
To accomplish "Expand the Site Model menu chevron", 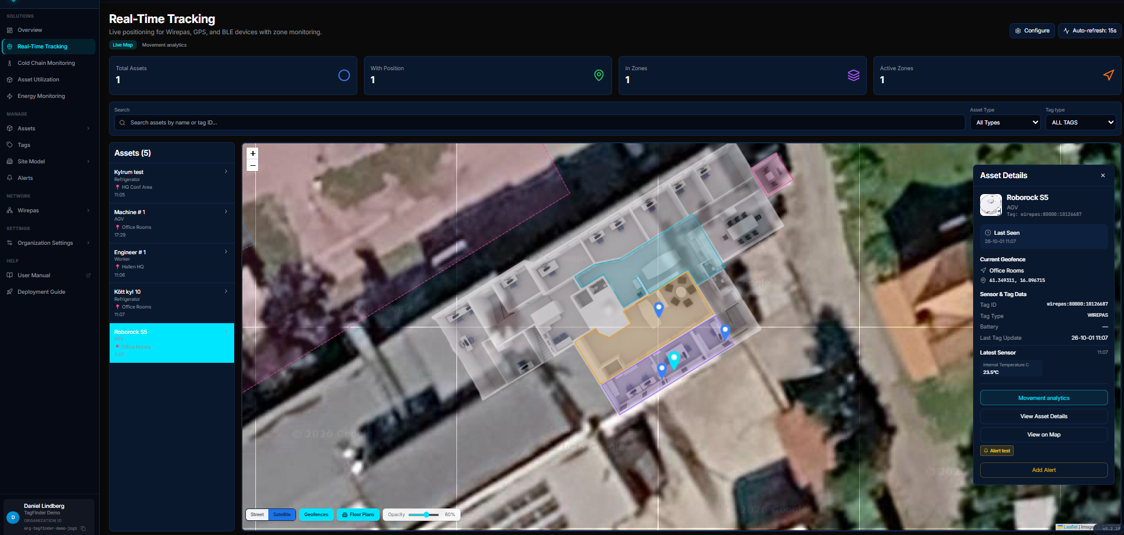I will pyautogui.click(x=88, y=162).
